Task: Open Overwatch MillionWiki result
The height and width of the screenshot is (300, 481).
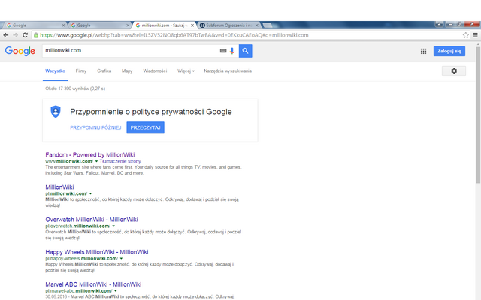Action: [x=92, y=220]
